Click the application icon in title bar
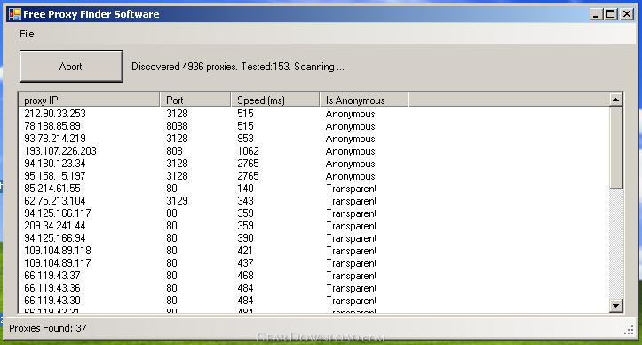The height and width of the screenshot is (345, 642). tap(15, 14)
